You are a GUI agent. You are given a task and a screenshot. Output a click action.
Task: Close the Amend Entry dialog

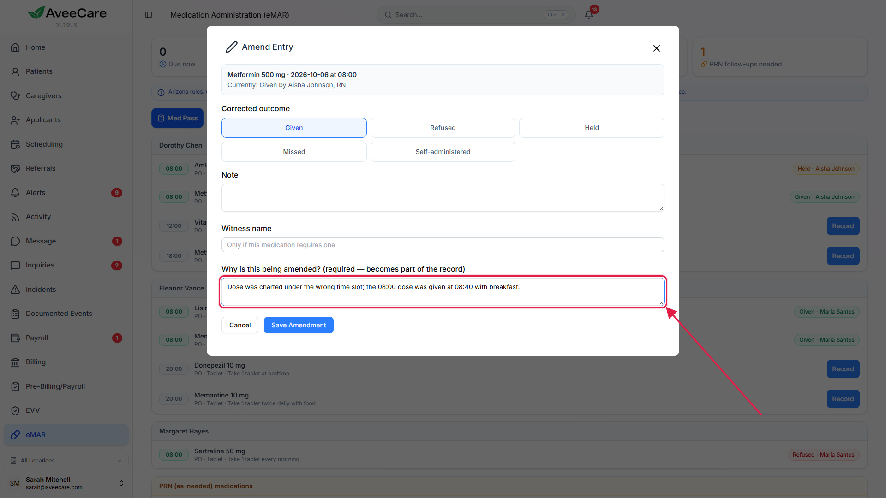point(656,48)
